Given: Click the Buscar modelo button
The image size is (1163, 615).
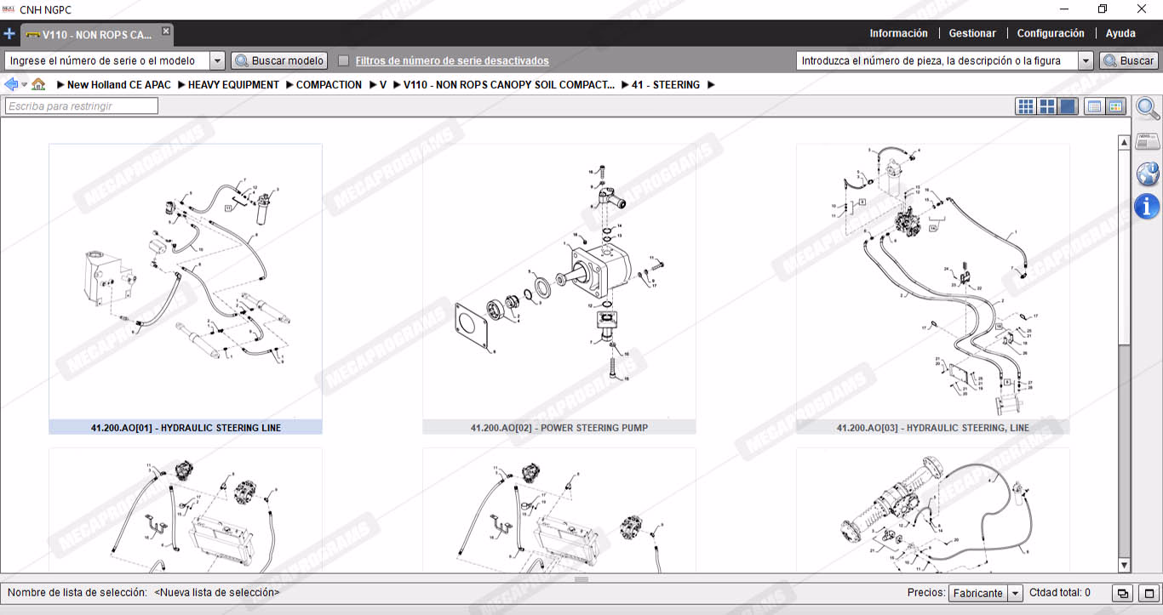Looking at the screenshot, I should 280,60.
